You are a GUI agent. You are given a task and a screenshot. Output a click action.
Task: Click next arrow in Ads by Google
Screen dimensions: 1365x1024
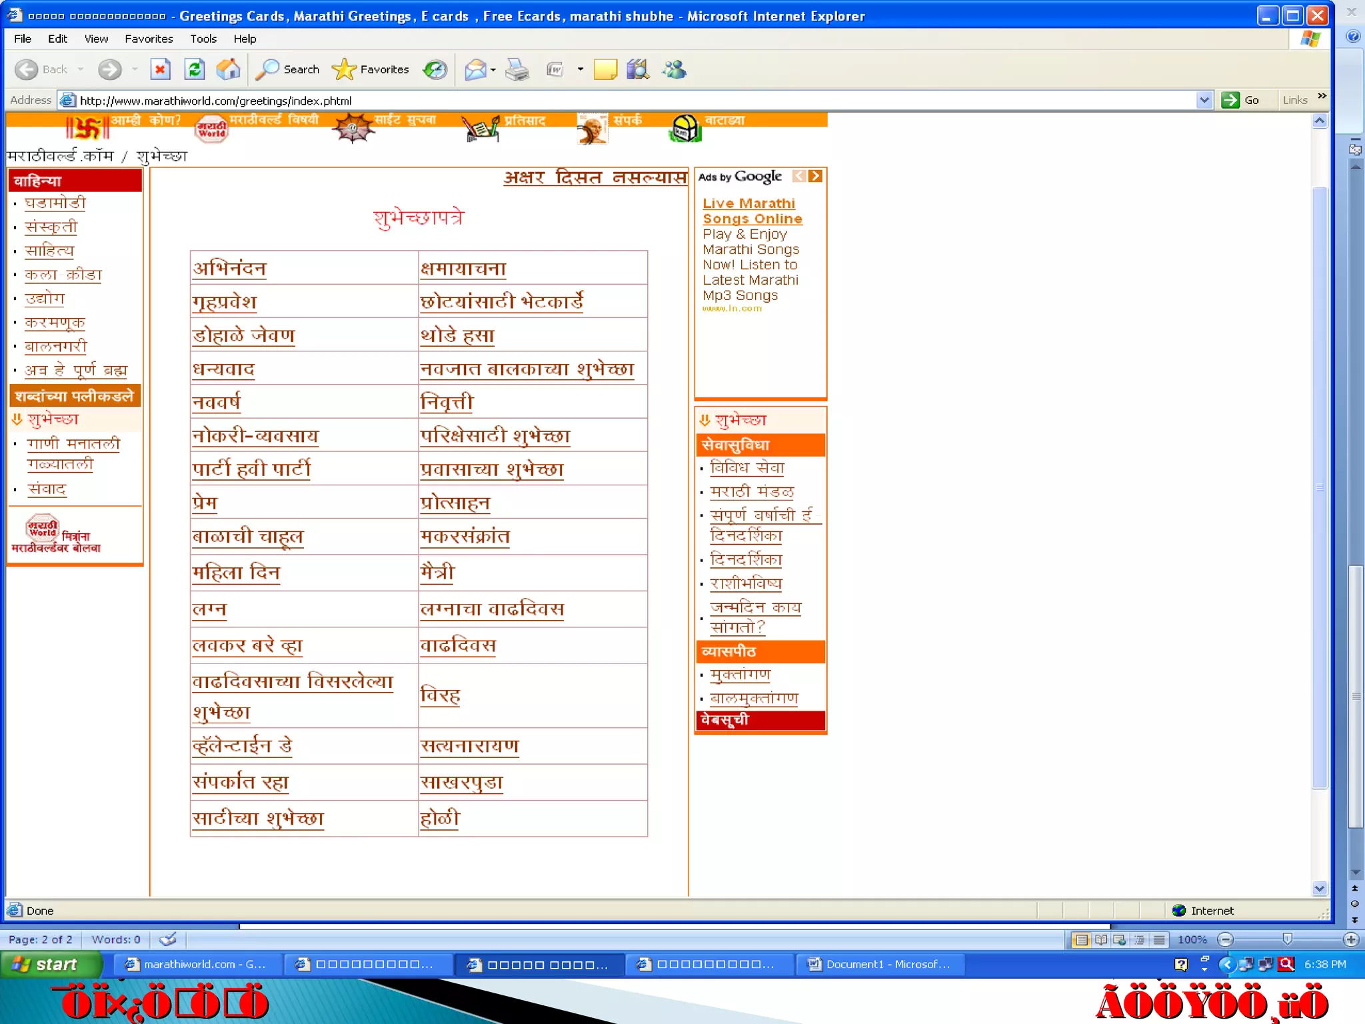coord(815,176)
